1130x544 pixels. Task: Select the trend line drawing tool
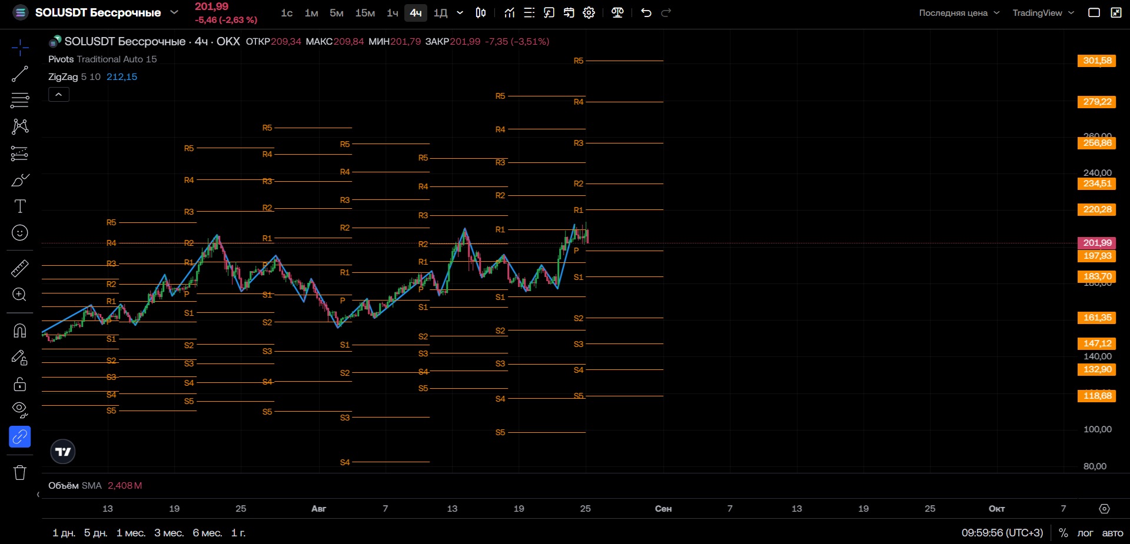click(20, 74)
